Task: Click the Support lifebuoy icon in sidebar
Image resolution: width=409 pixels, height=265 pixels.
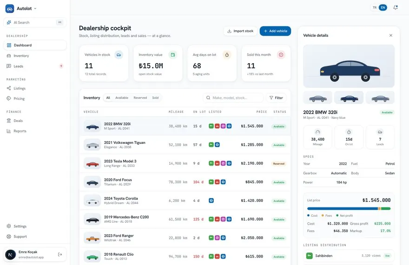Action: pos(9,237)
